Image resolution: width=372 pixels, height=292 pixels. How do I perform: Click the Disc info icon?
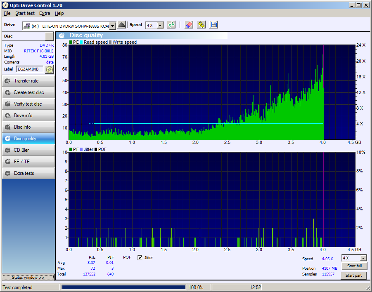(8, 127)
